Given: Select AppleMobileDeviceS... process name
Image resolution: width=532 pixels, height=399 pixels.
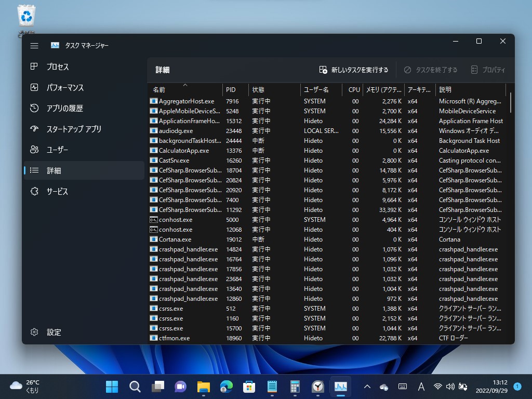Looking at the screenshot, I should [x=189, y=111].
